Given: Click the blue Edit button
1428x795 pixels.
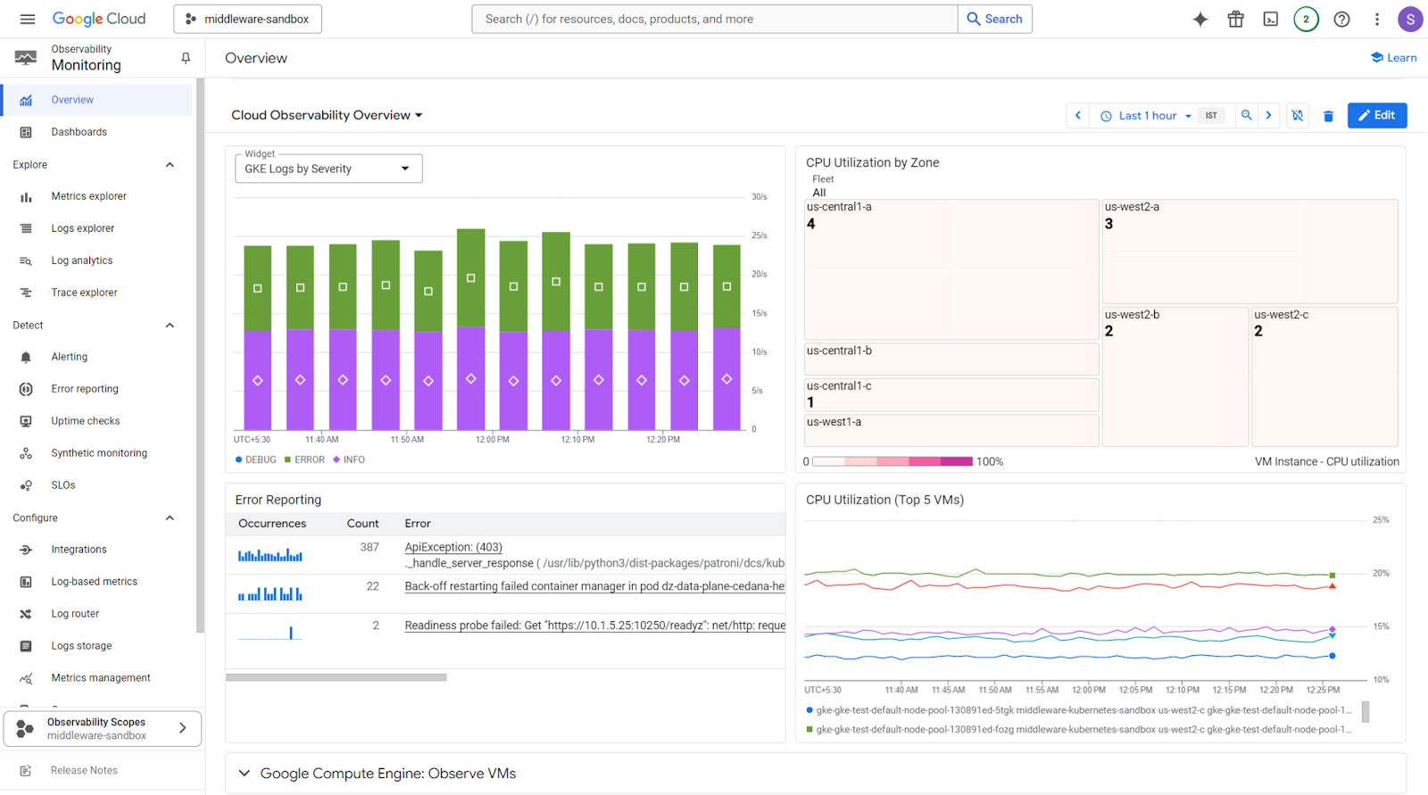Looking at the screenshot, I should [x=1376, y=115].
